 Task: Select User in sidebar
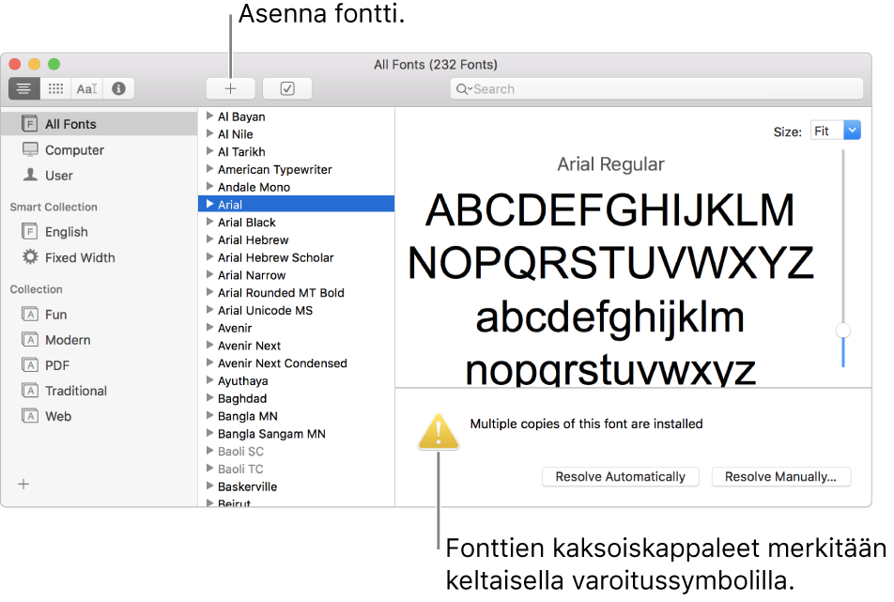(100, 176)
